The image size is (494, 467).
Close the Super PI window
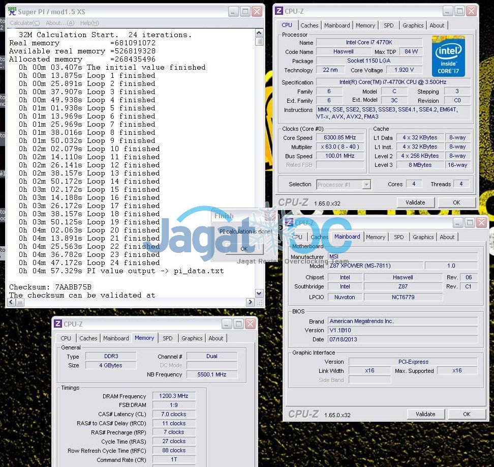pos(258,11)
